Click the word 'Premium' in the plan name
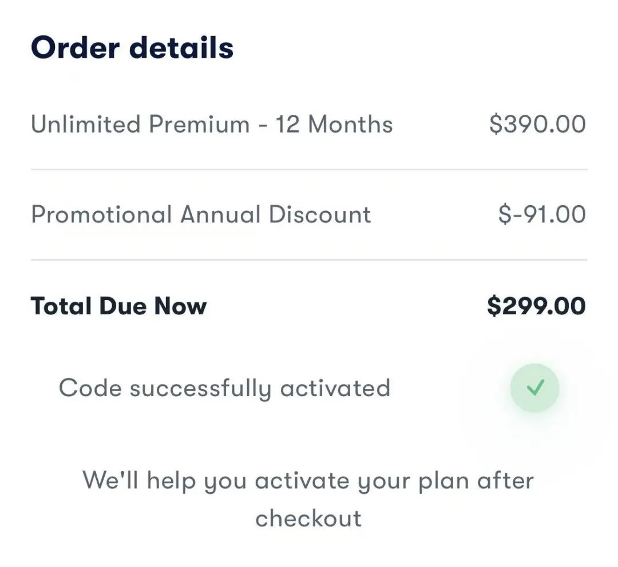The height and width of the screenshot is (567, 618). click(x=199, y=124)
